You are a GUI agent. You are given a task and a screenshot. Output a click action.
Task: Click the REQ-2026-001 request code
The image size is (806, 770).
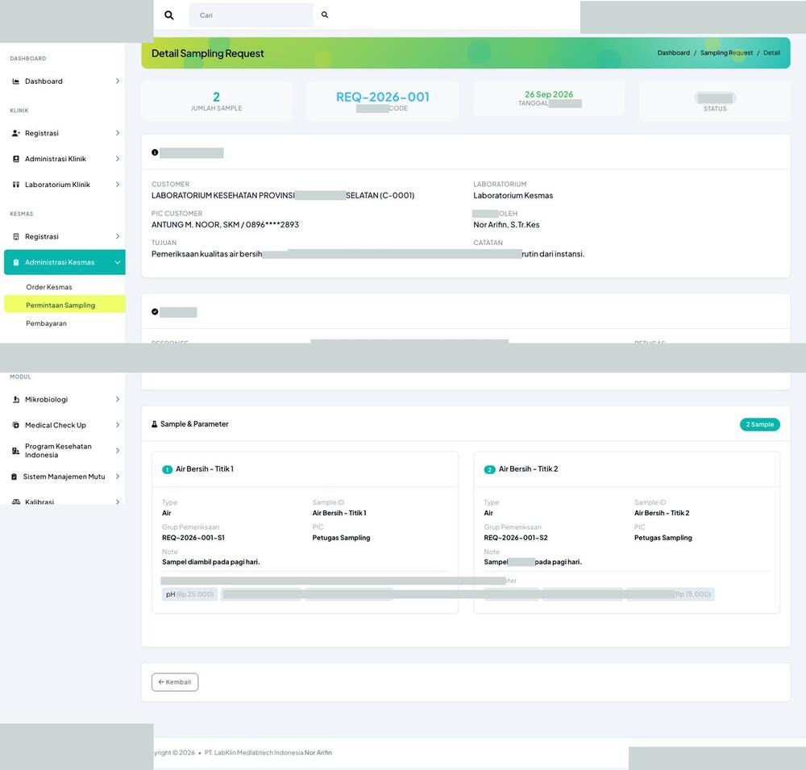click(x=382, y=97)
